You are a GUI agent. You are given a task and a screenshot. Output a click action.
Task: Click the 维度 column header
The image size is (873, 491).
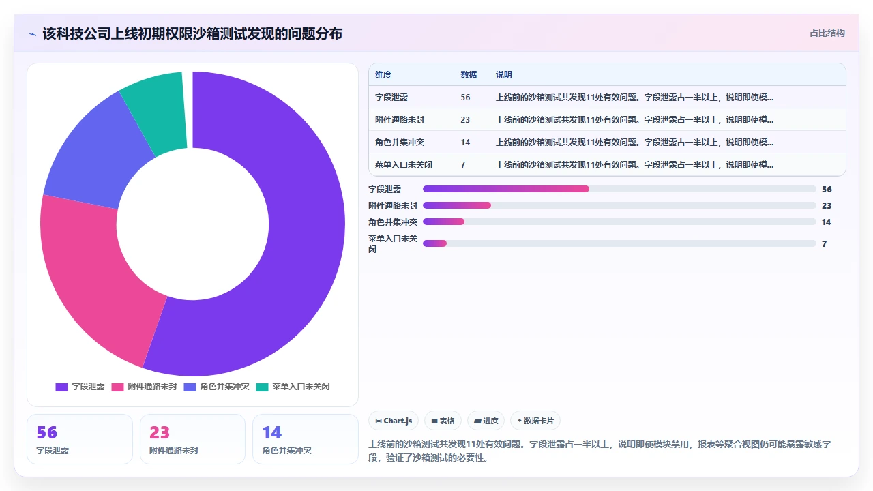point(383,75)
